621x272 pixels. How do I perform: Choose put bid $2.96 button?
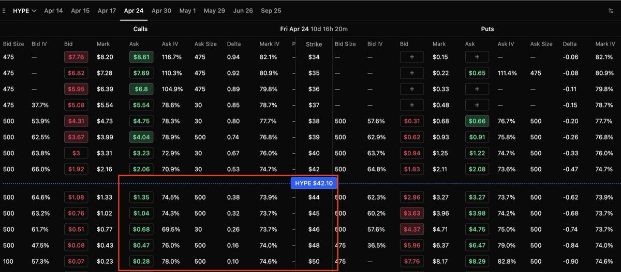(x=412, y=197)
